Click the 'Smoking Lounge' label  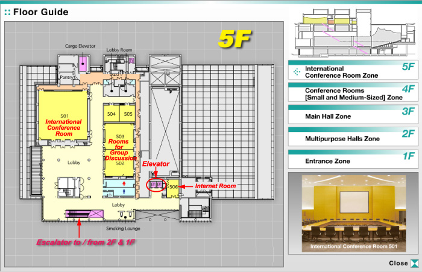click(123, 229)
